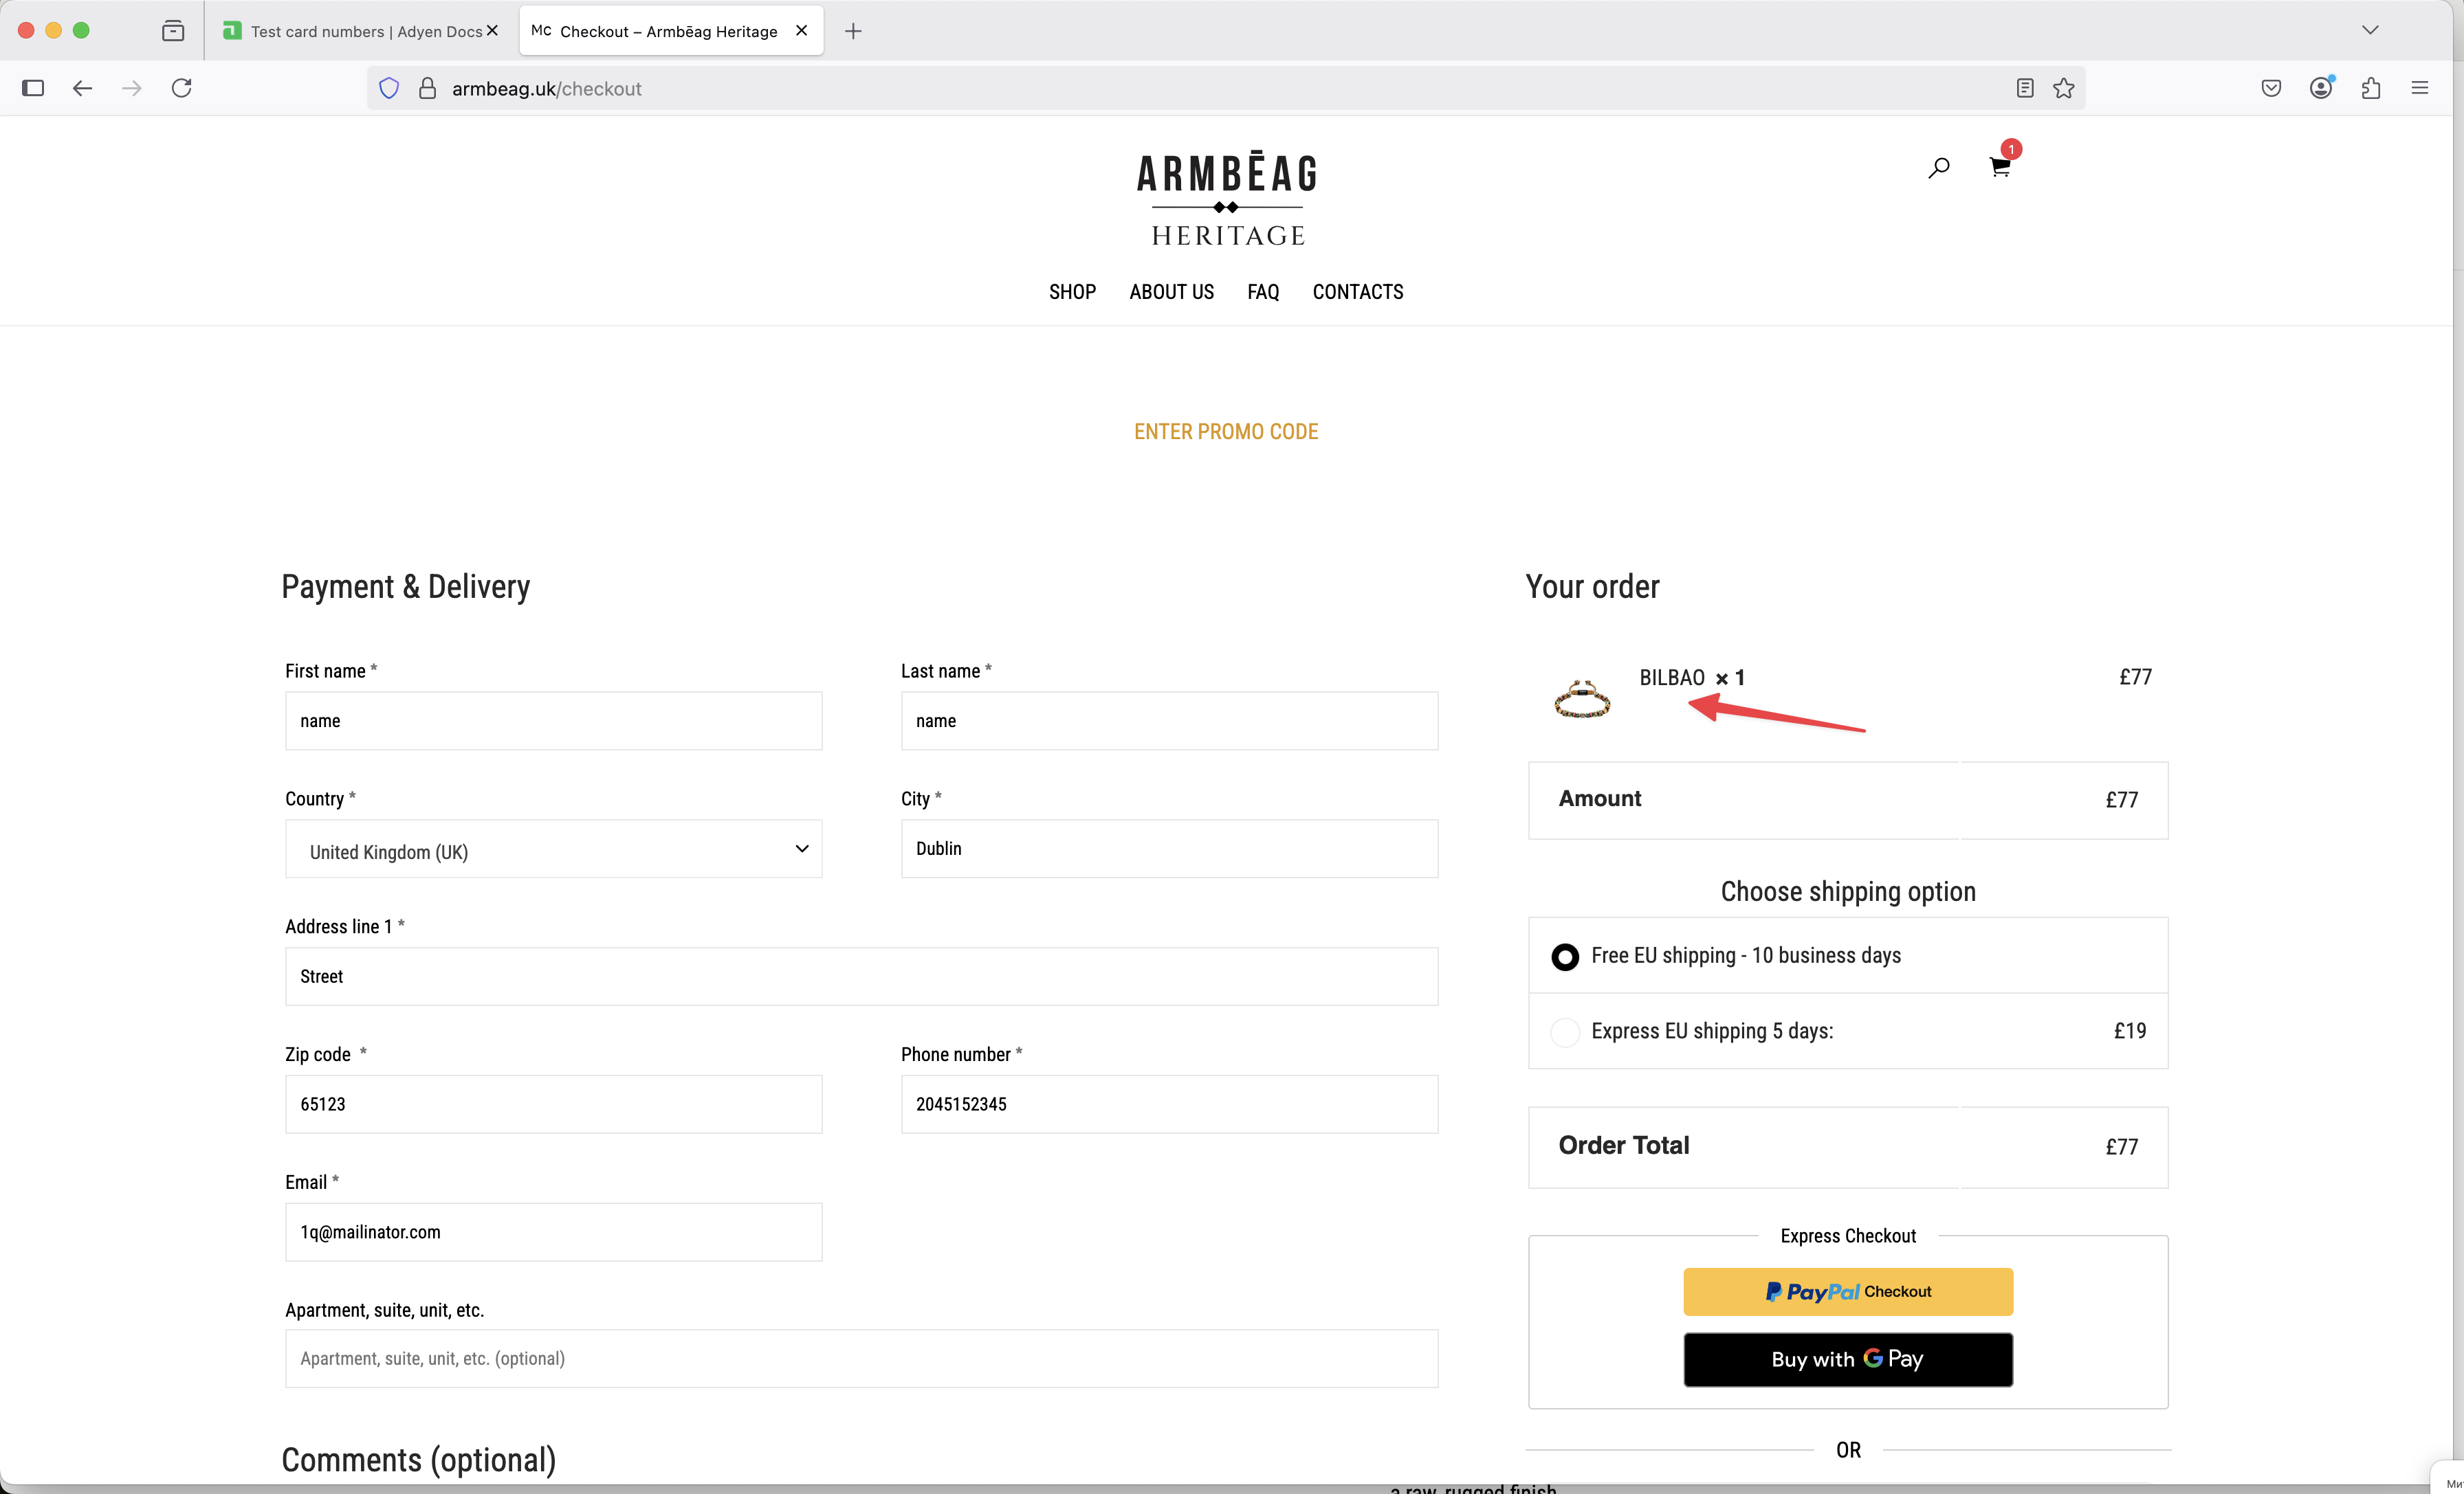
Task: Click the PayPal Checkout button
Action: 1847,1291
